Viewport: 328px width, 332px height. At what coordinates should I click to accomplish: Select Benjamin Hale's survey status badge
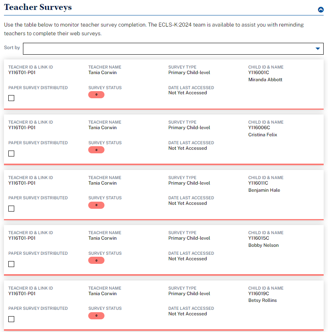tap(96, 205)
